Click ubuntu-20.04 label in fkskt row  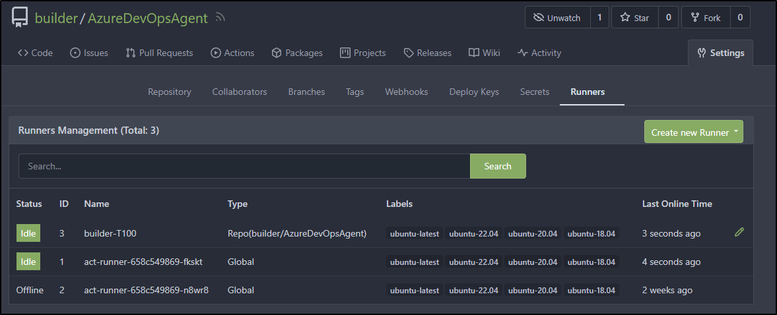tap(533, 262)
